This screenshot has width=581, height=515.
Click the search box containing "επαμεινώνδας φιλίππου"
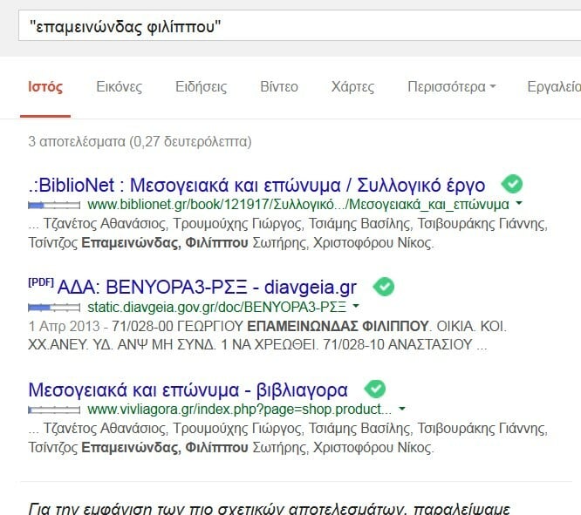(299, 26)
